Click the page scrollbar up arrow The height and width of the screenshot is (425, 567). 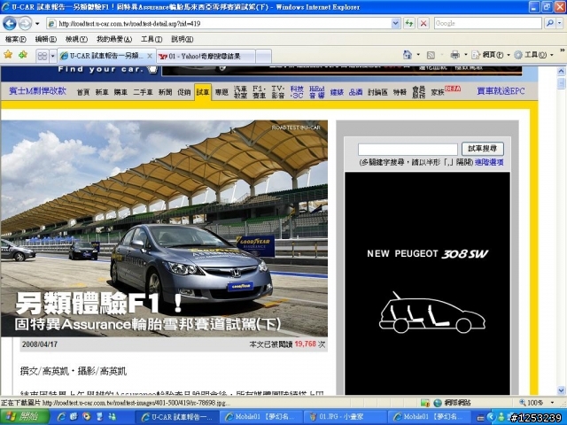pos(561,71)
